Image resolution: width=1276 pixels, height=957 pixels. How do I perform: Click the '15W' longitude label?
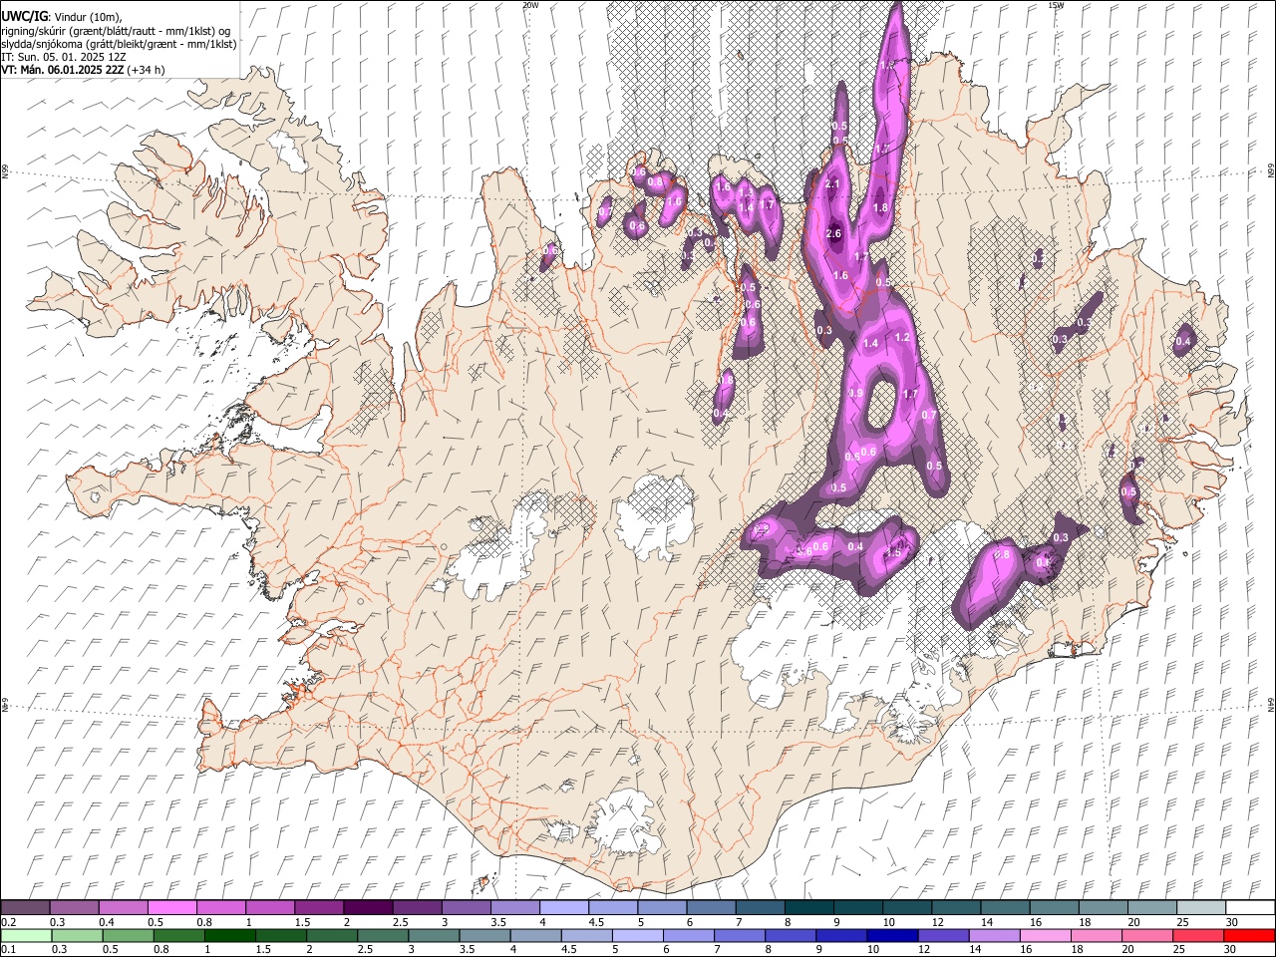click(1056, 5)
